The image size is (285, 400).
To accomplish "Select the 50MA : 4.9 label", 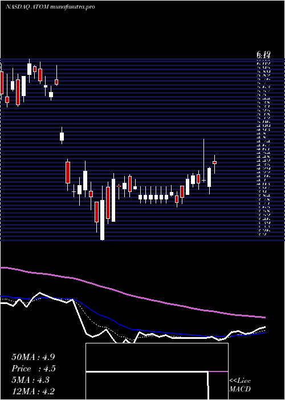I will coord(33,357).
